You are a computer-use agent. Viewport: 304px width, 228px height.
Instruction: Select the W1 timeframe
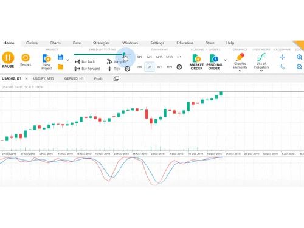159,67
